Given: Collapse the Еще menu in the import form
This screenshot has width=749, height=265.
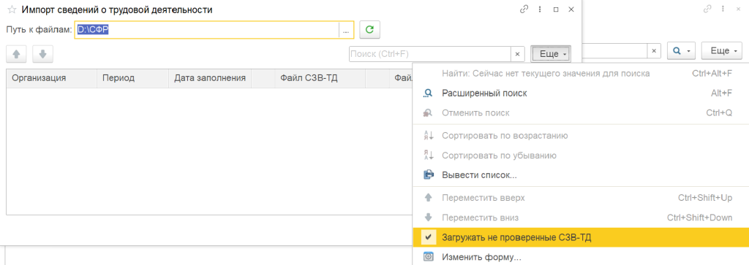Looking at the screenshot, I should click(551, 54).
